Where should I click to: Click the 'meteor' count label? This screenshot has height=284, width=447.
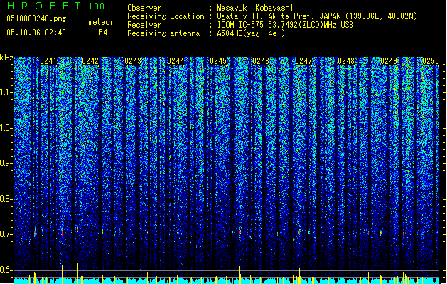point(101,22)
